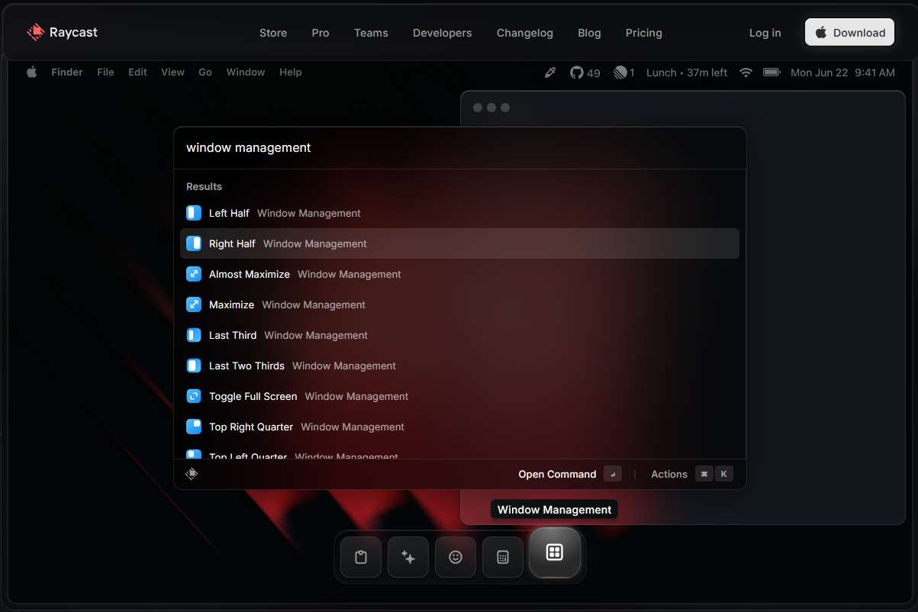
Task: Click the Linear icon in the menu bar
Action: (620, 72)
